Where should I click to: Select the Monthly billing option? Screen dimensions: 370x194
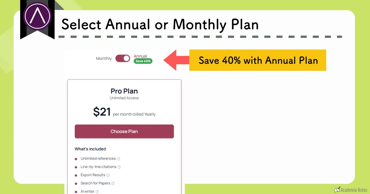[x=104, y=58]
